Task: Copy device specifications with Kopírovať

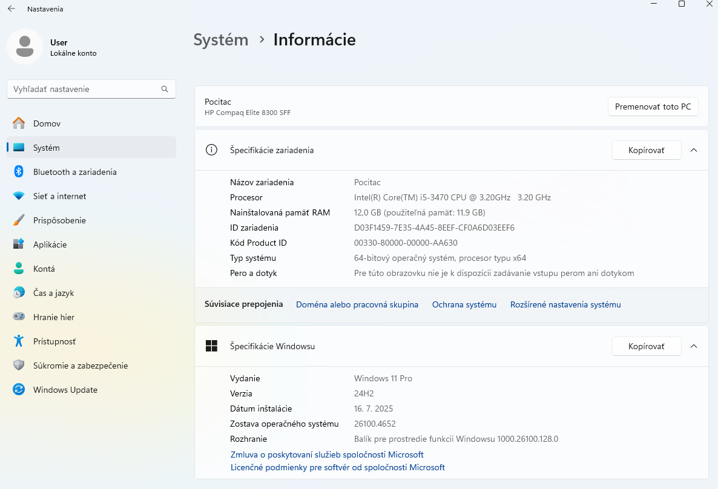Action: [646, 150]
